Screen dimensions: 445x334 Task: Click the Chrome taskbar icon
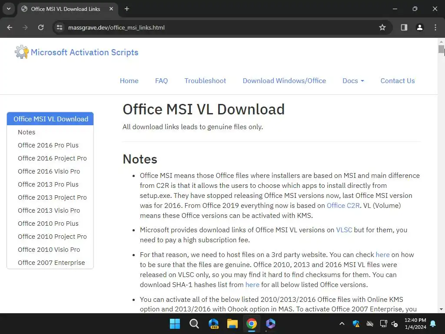tap(252, 324)
